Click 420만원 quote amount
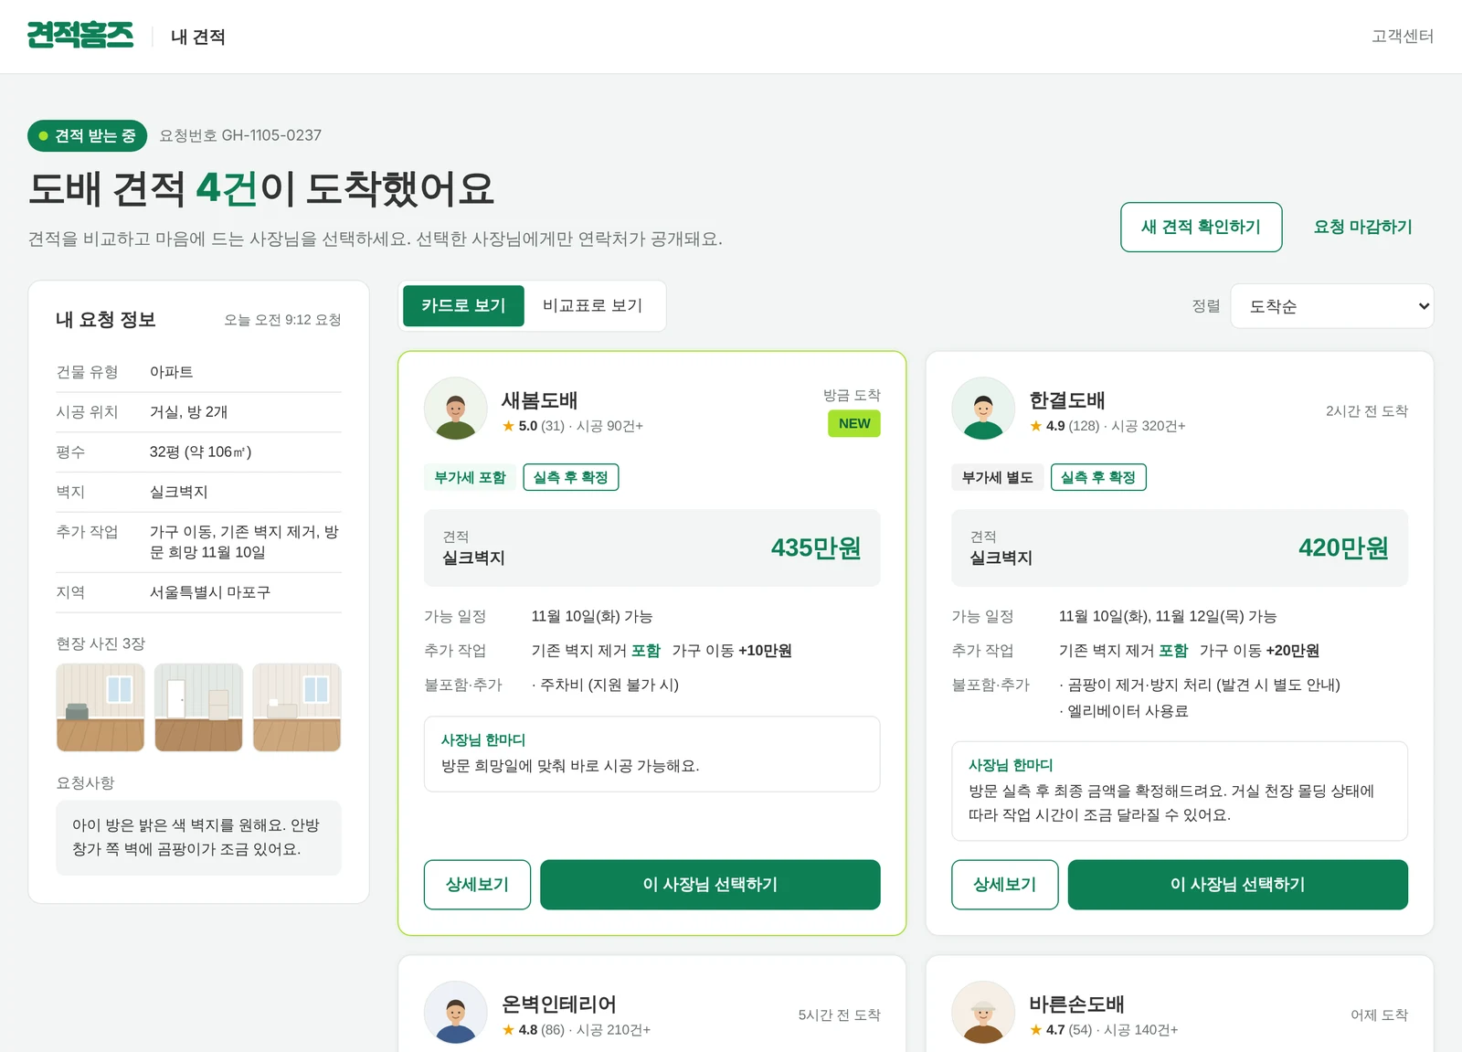Screen dimensions: 1462x1052 pos(1343,547)
